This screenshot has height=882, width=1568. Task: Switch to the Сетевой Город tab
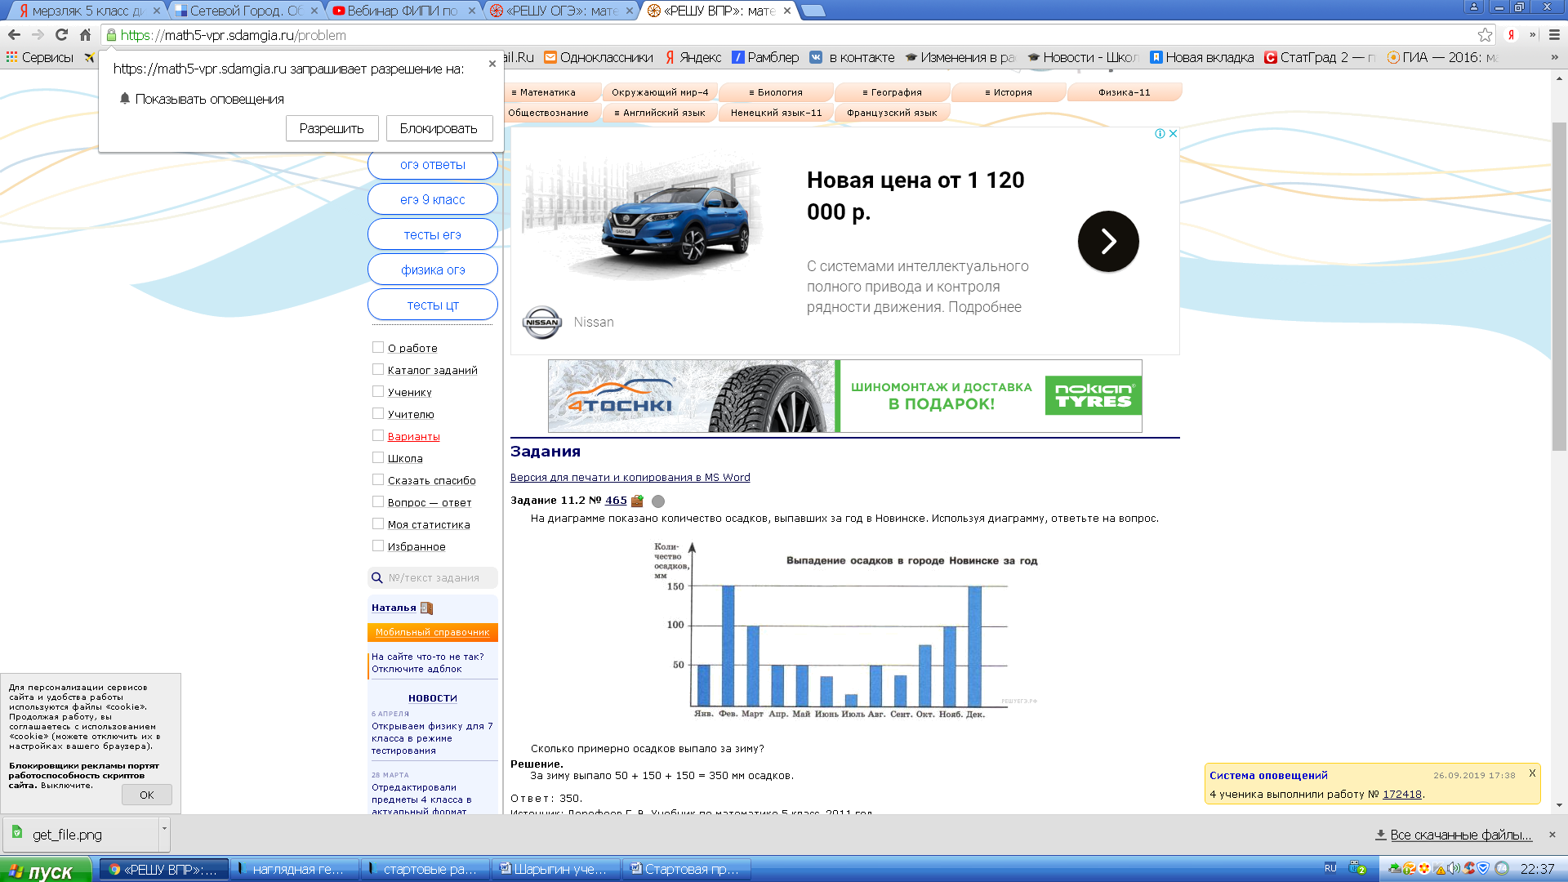[x=245, y=11]
